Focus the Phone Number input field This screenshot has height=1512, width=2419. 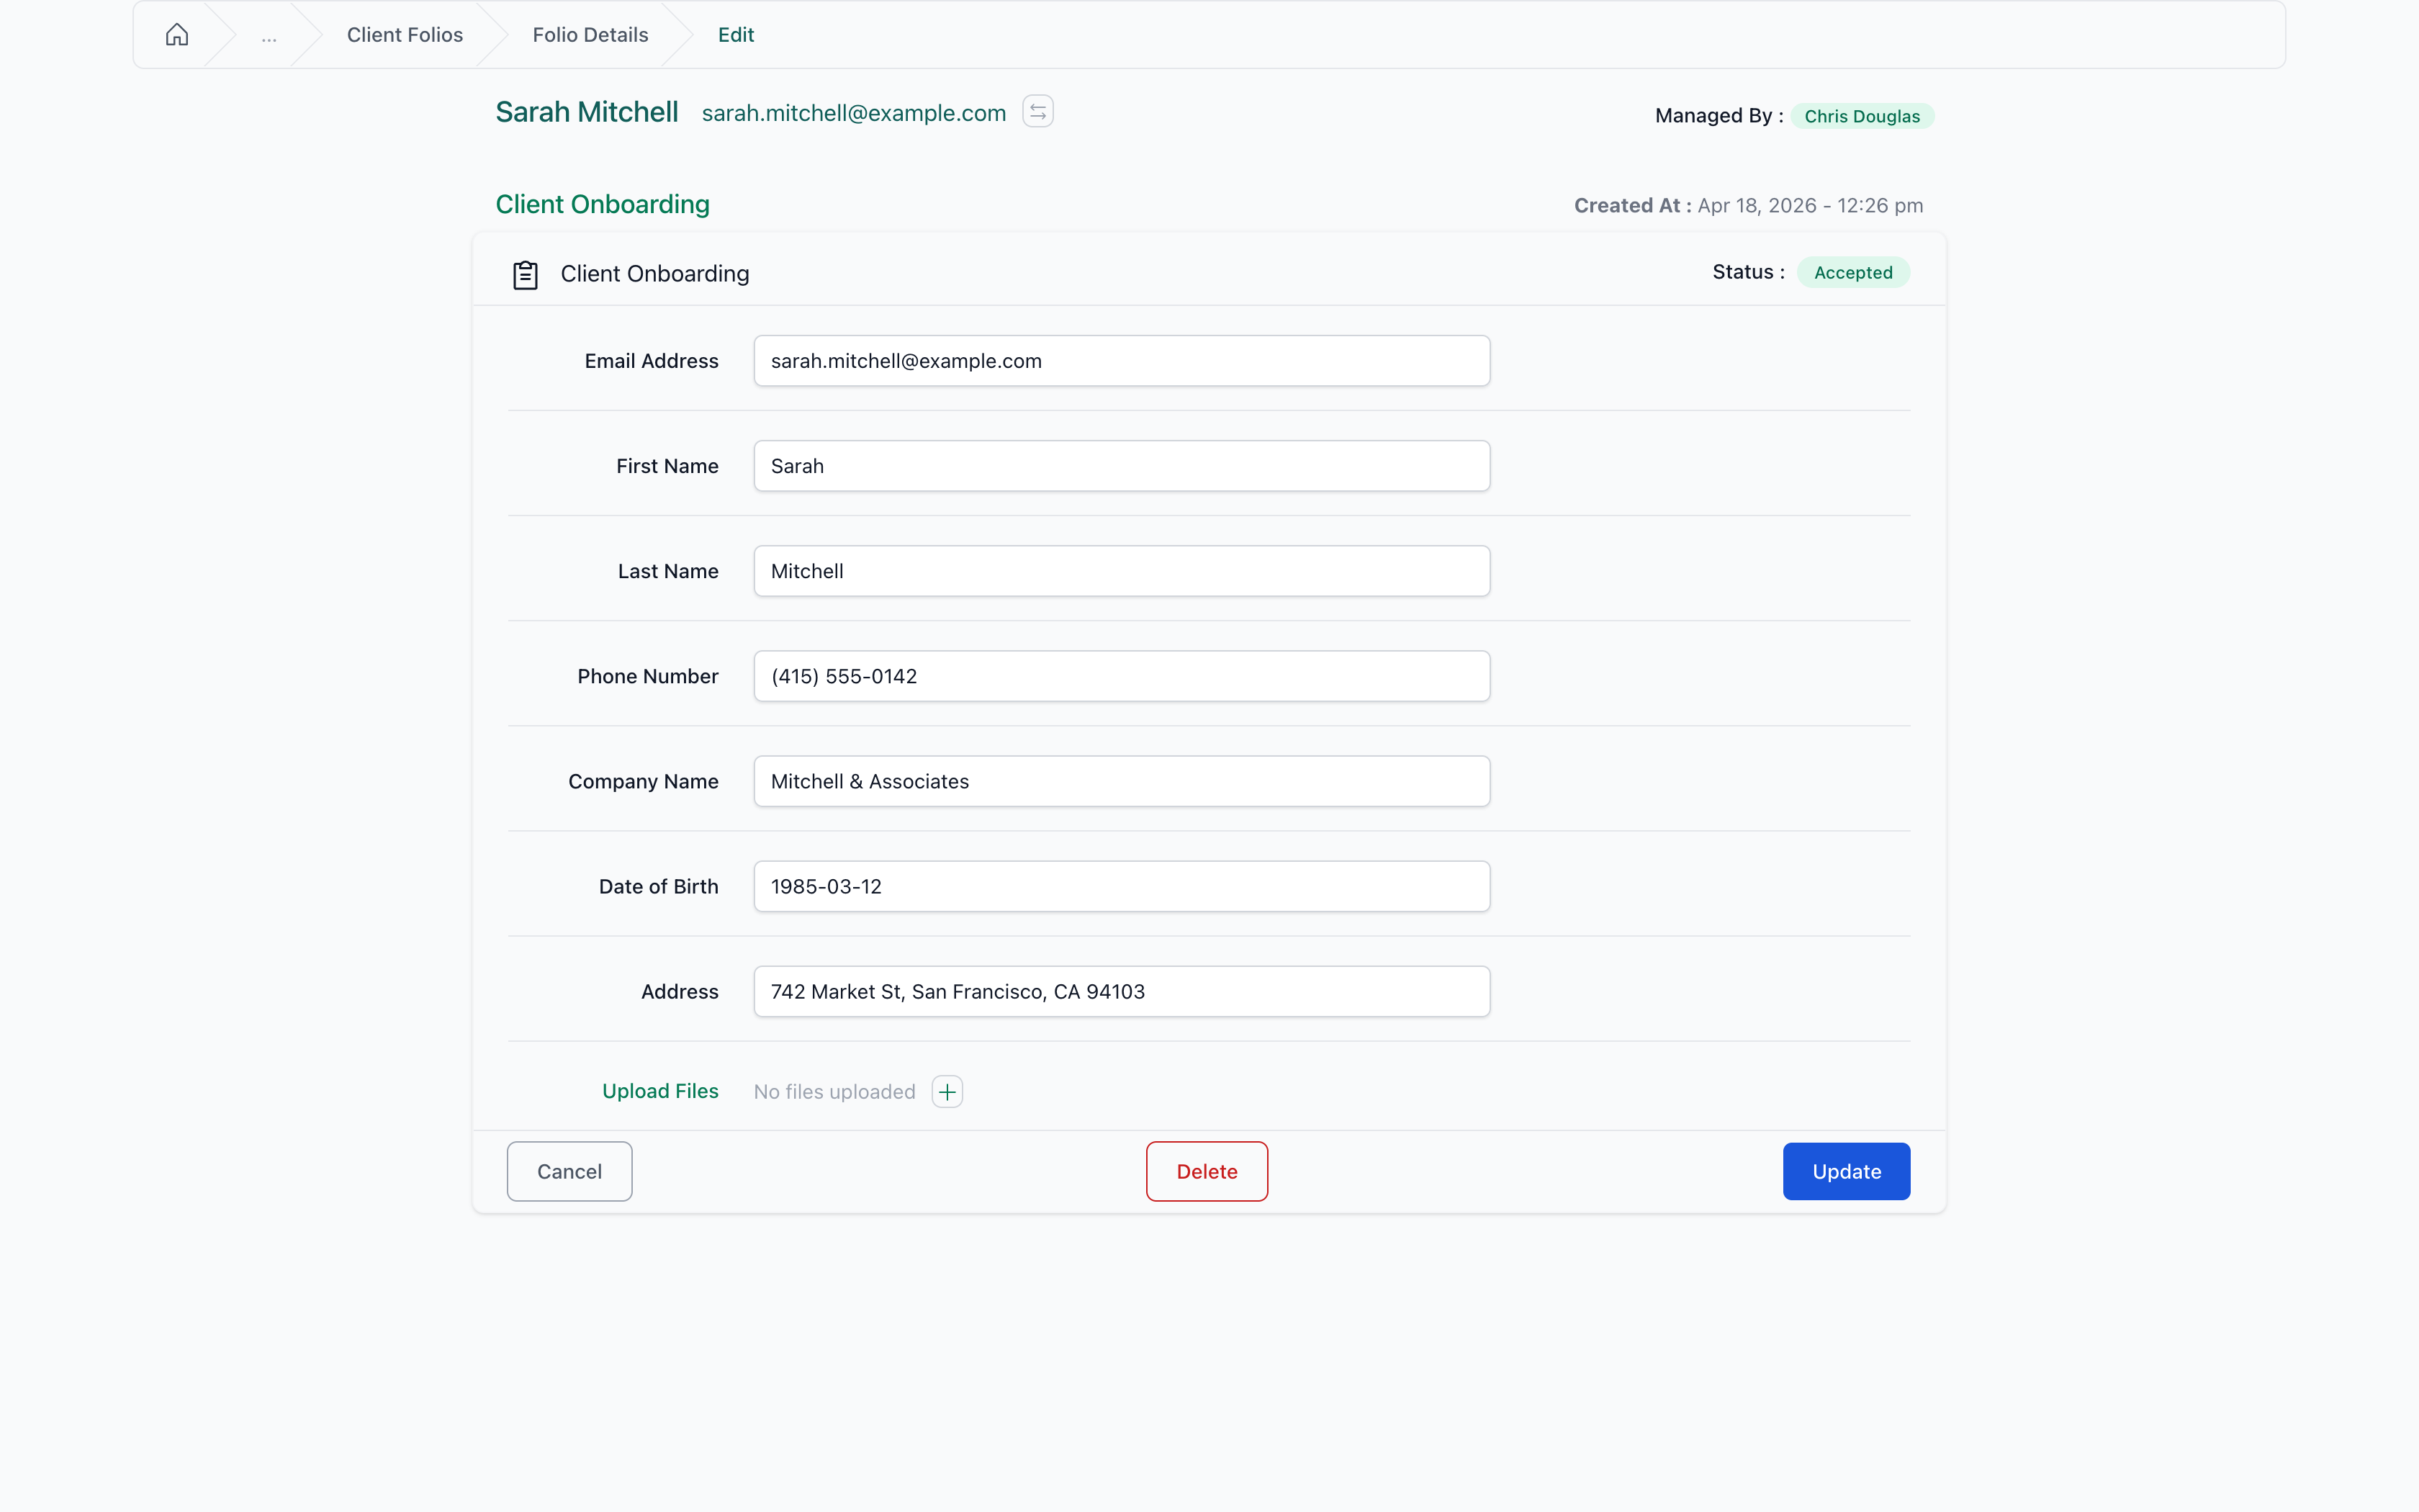[x=1122, y=676]
